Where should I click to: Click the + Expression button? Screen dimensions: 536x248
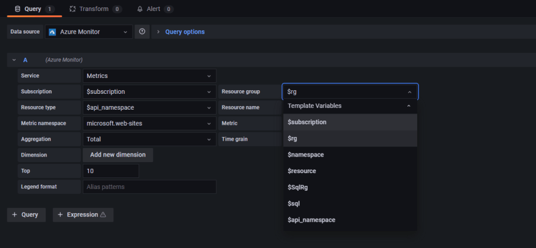(83, 215)
